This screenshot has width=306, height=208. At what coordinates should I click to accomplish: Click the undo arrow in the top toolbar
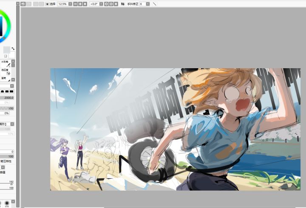click(x=23, y=4)
